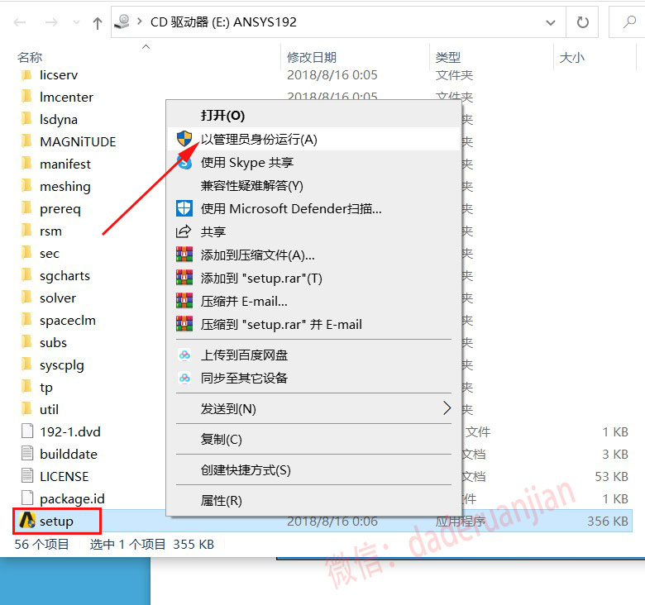Viewport: 645px width, 605px height.
Task: Click WinRAR icon beside 添加到 "setup.rar"(T)
Action: (x=184, y=278)
